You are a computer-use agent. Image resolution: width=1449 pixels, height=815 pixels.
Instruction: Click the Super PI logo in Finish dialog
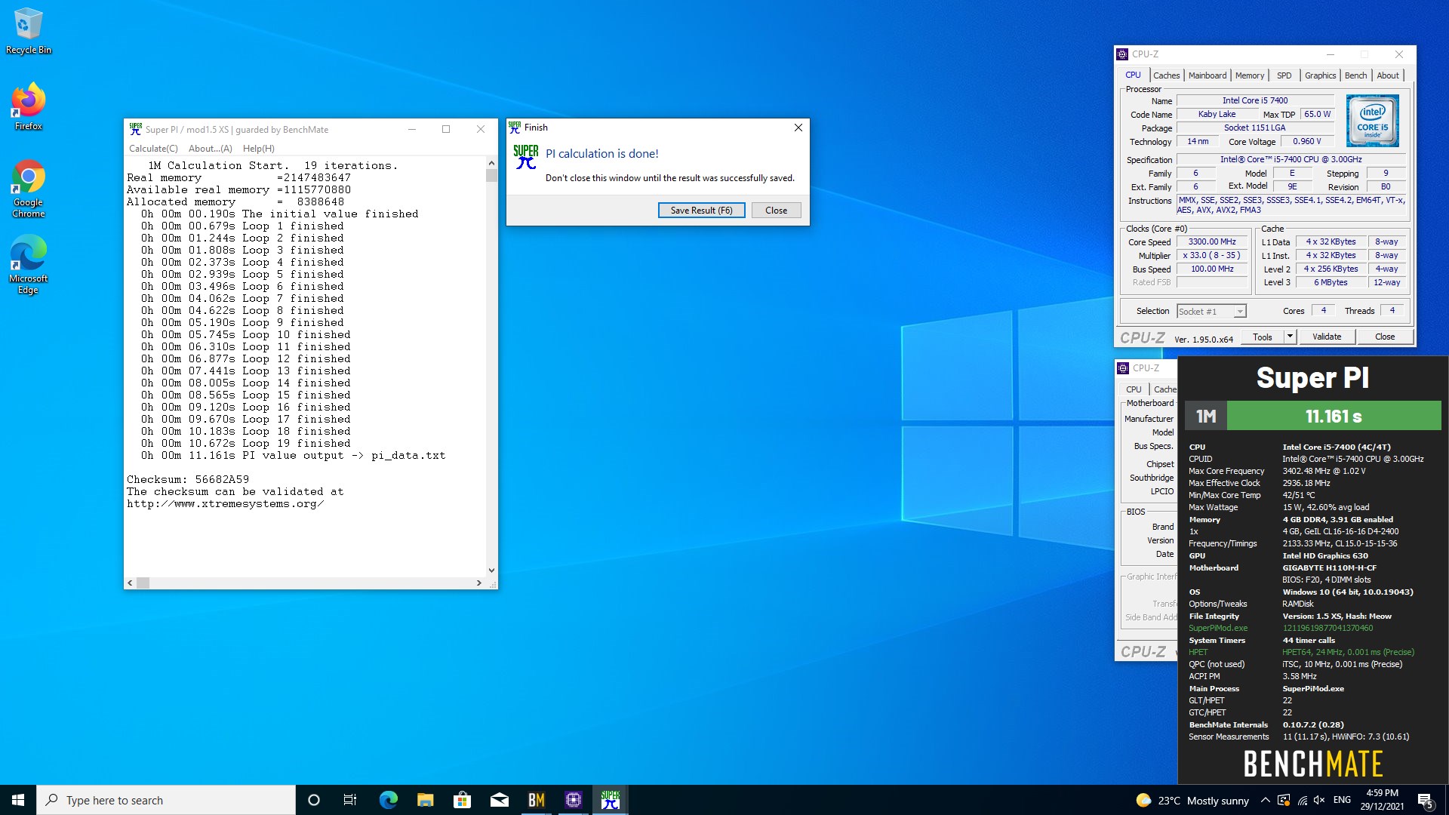pyautogui.click(x=526, y=156)
